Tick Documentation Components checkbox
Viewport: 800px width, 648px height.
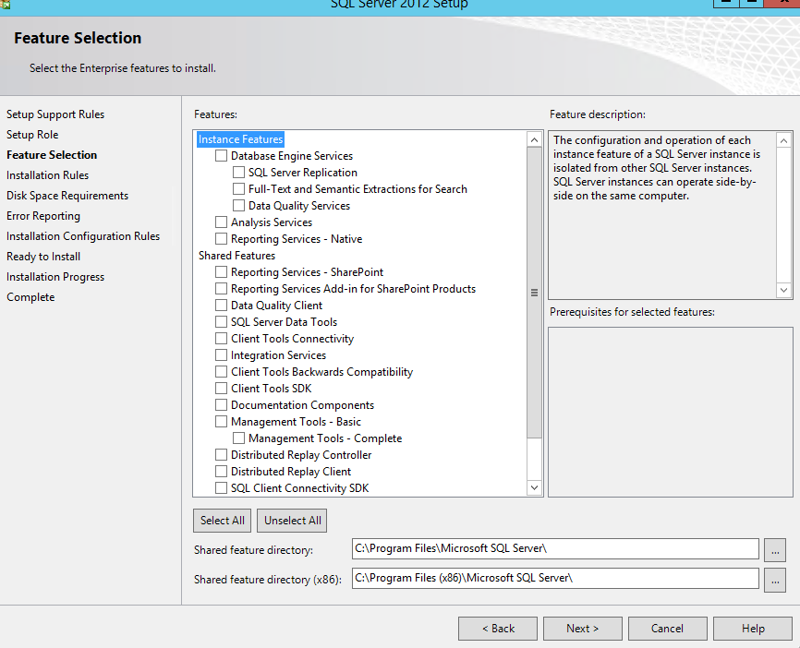click(221, 405)
